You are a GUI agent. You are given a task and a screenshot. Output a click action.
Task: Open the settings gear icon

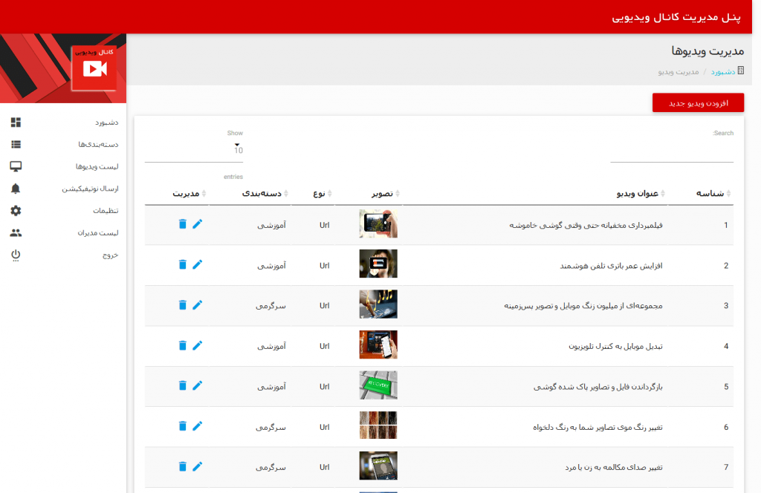[16, 210]
